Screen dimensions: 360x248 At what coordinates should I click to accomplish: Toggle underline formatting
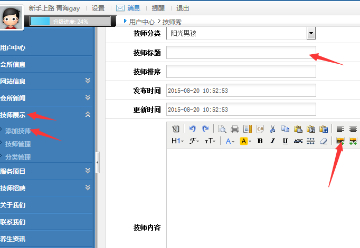tap(285, 141)
